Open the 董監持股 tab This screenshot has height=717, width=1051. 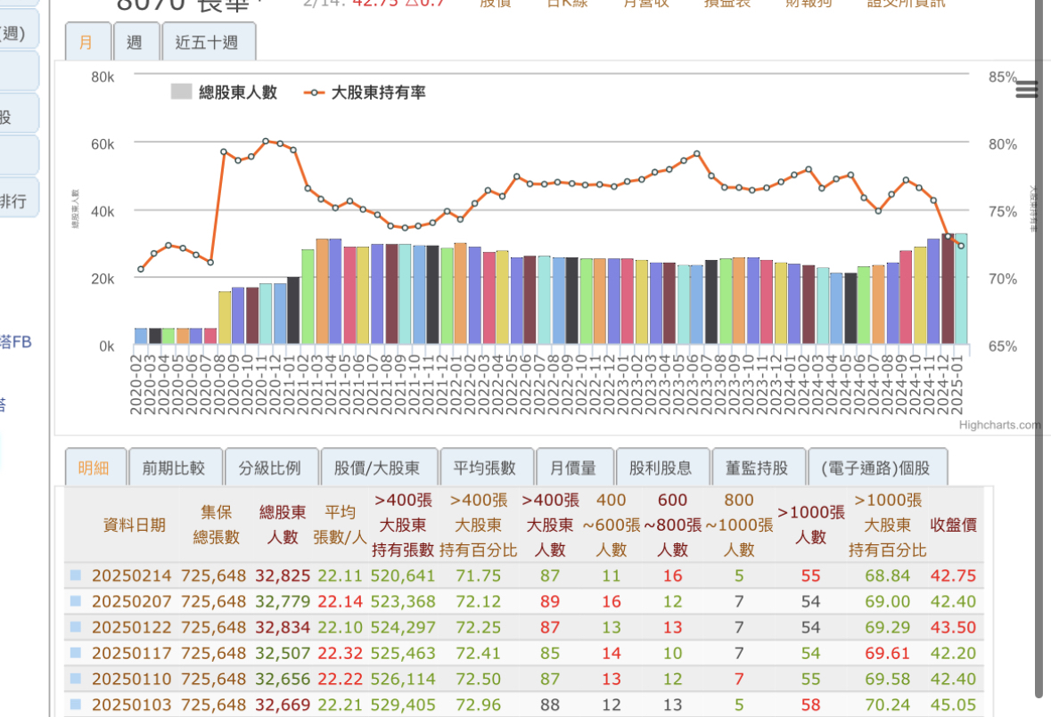(x=757, y=468)
